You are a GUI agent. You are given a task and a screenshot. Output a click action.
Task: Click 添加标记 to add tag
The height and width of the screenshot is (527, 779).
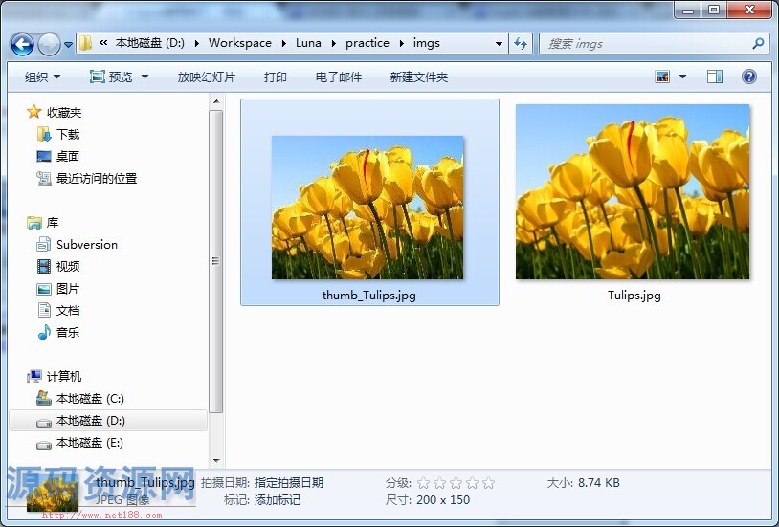278,500
